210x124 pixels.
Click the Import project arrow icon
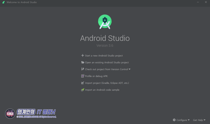(x=83, y=83)
